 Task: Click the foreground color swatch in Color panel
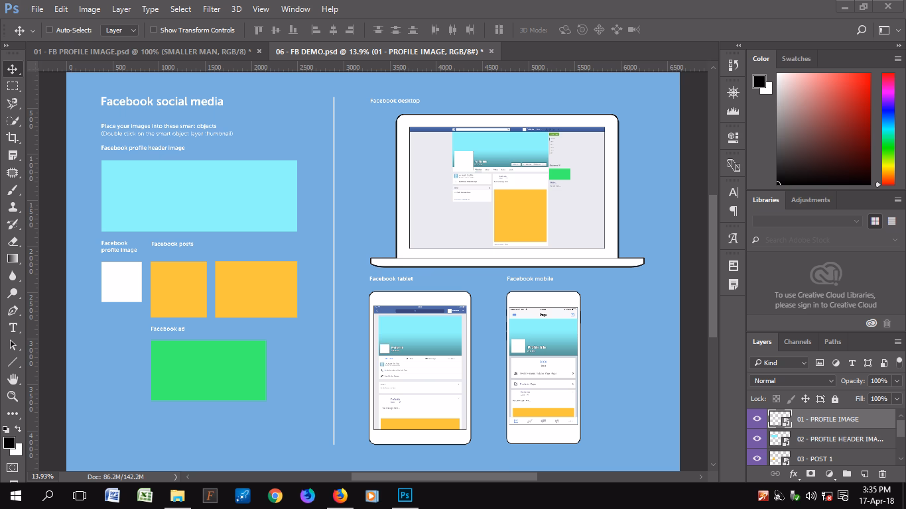[x=759, y=82]
